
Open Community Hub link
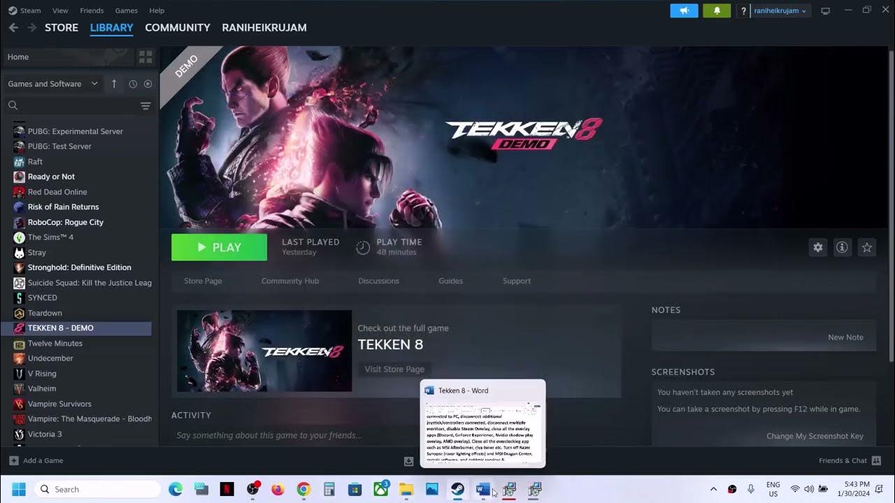click(x=290, y=281)
